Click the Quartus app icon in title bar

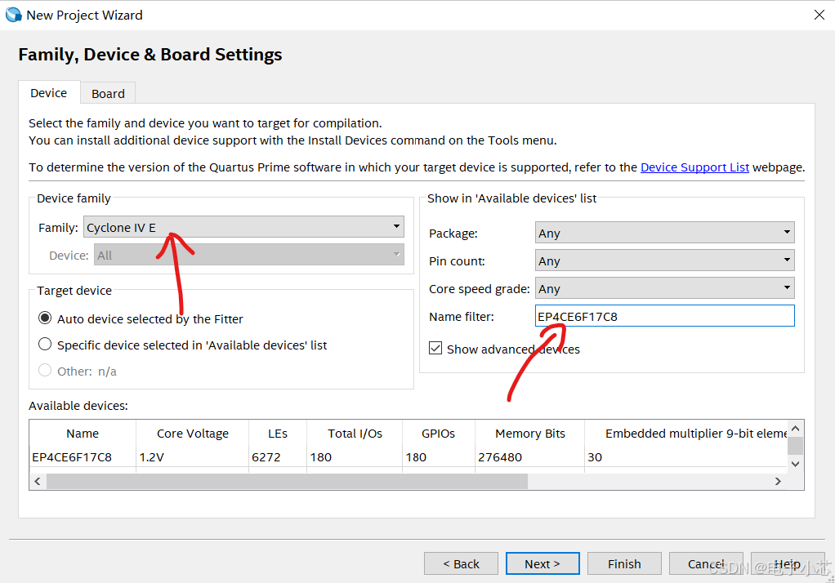pyautogui.click(x=14, y=15)
